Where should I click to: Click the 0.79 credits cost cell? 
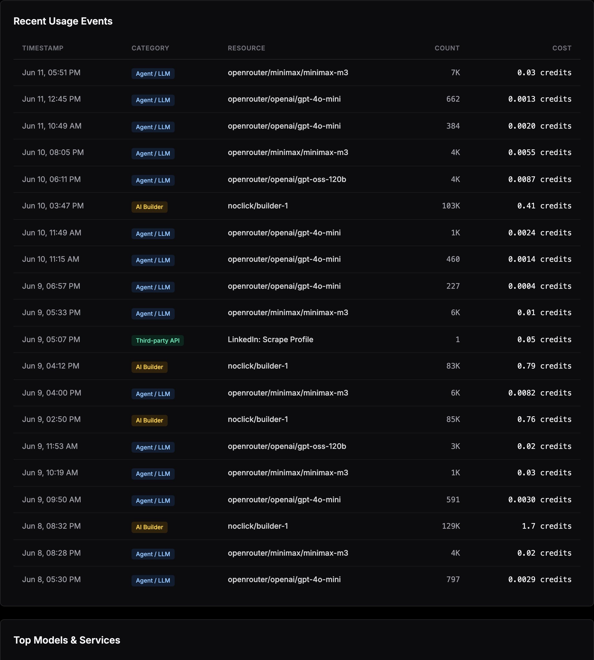click(544, 366)
